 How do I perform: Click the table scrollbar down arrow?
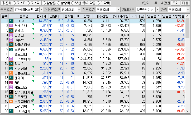(x=187, y=111)
